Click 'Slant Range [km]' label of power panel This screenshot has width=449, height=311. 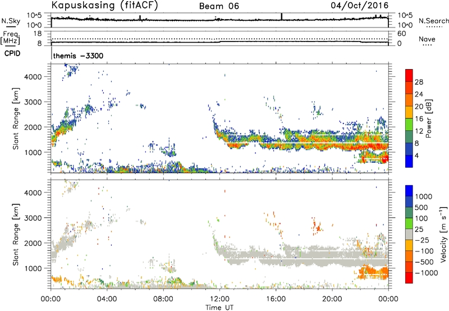pyautogui.click(x=16, y=118)
